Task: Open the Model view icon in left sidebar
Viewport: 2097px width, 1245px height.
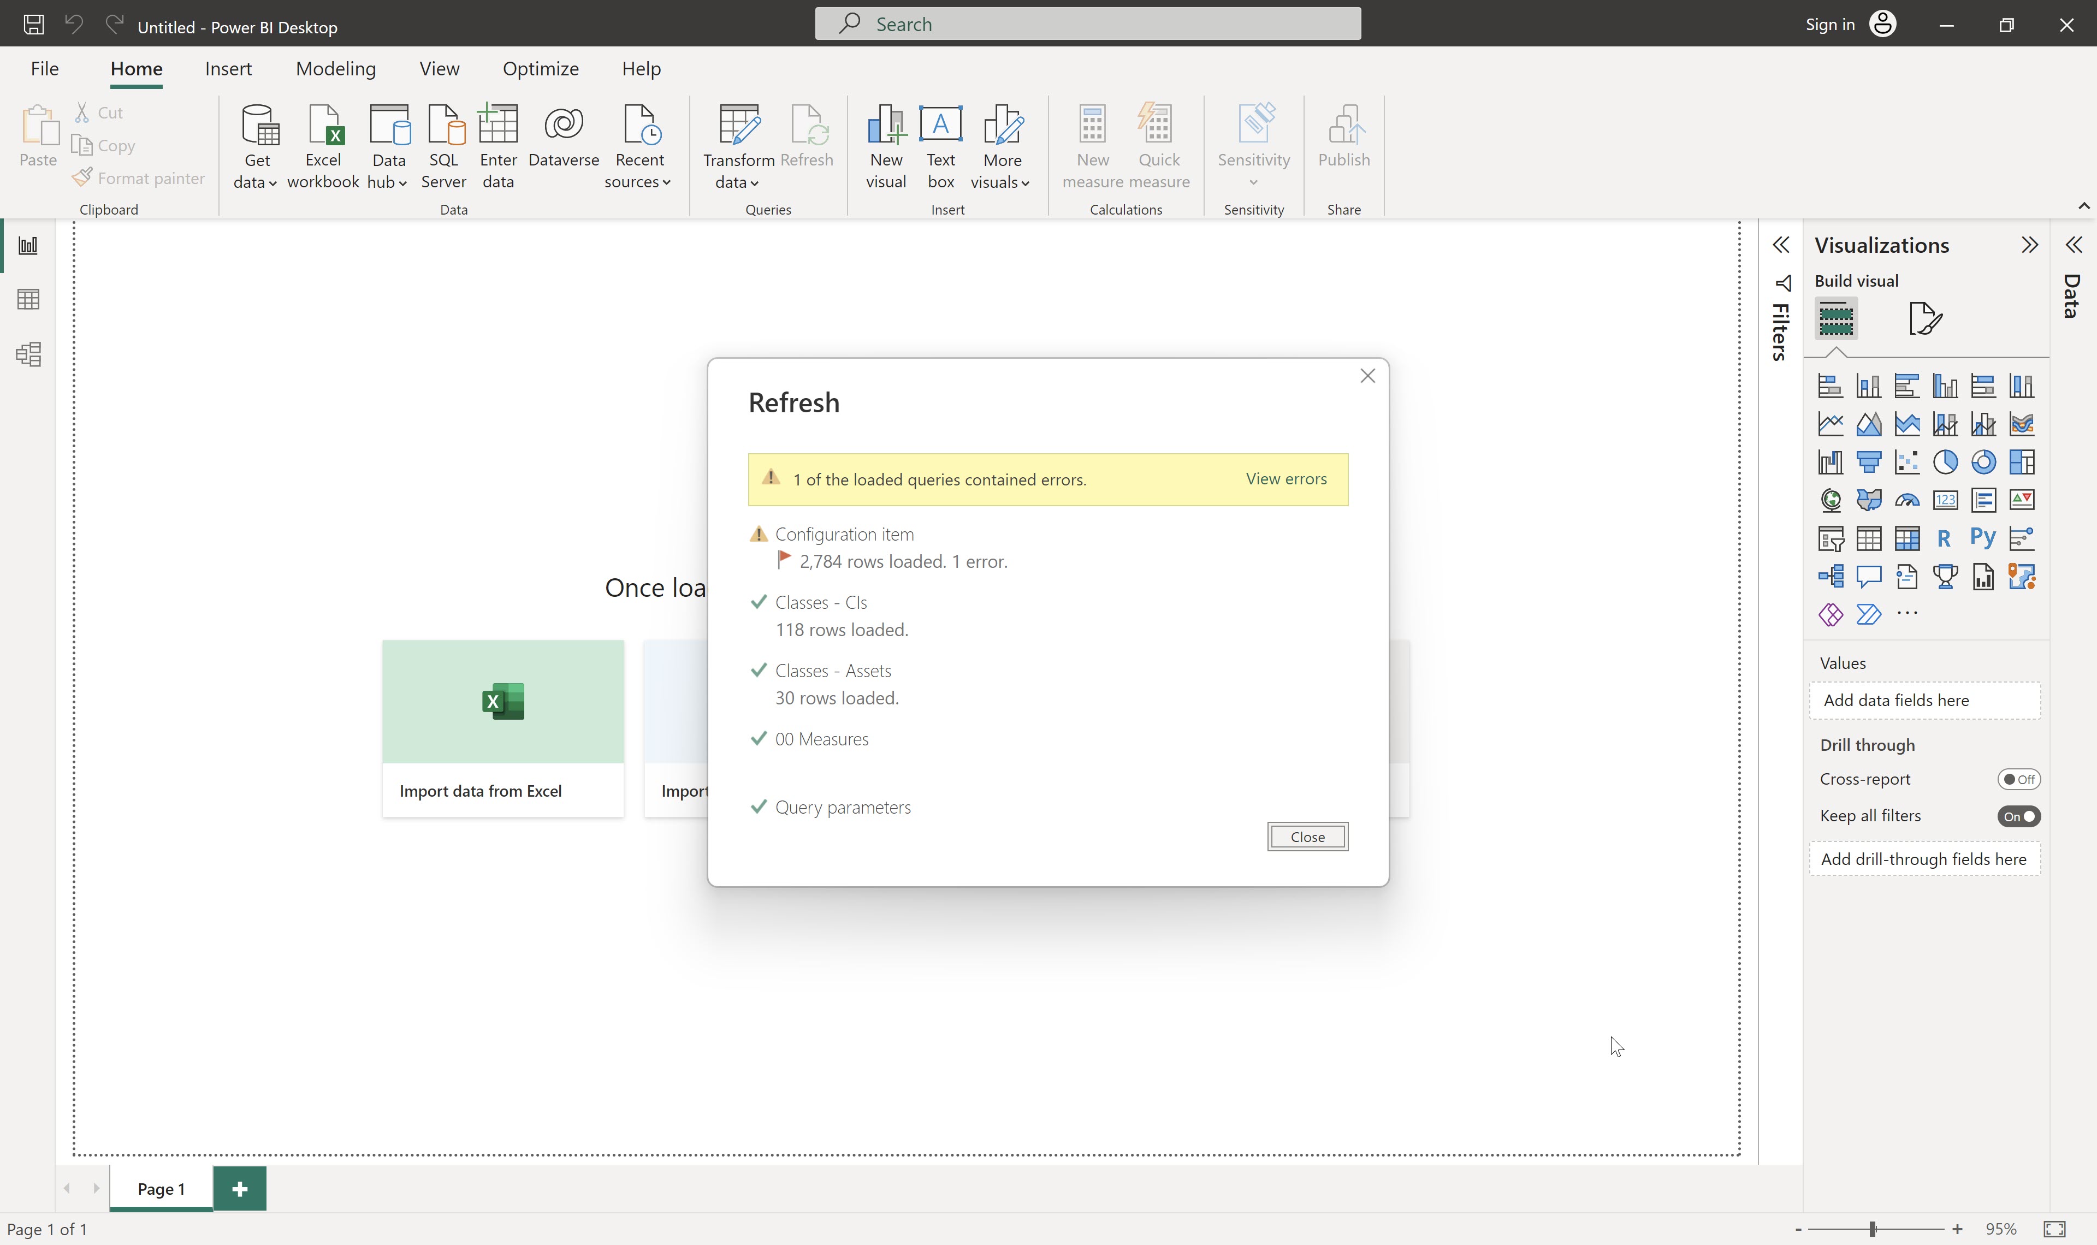Action: coord(28,354)
